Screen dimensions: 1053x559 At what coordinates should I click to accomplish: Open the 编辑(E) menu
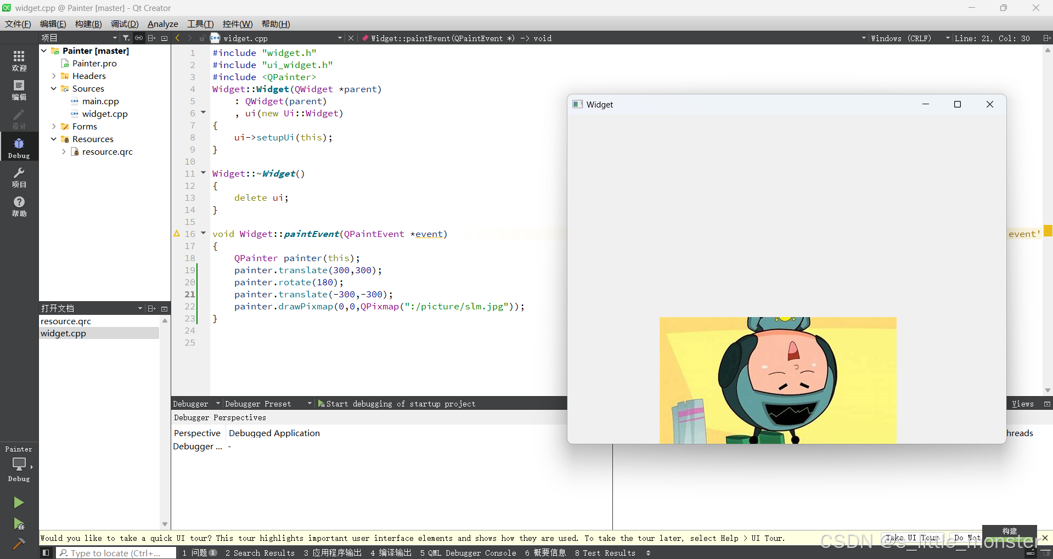pyautogui.click(x=53, y=24)
